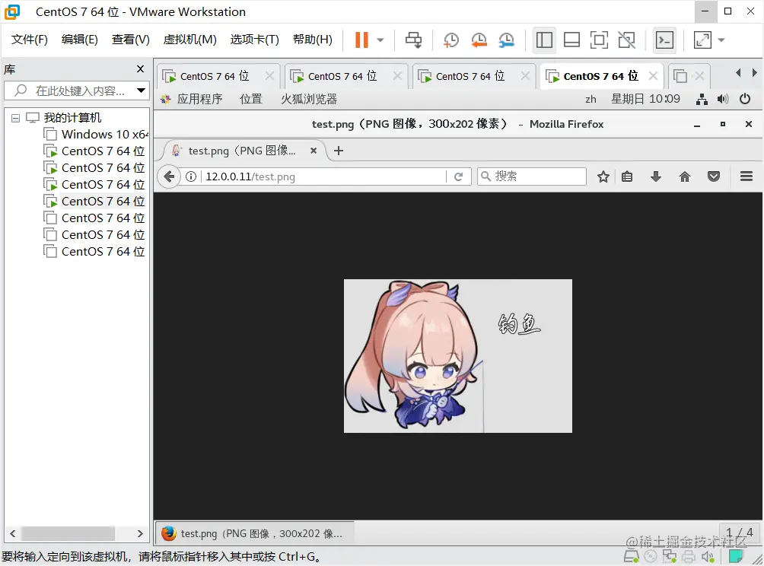Image resolution: width=764 pixels, height=566 pixels.
Task: Click the Firefox back navigation button
Action: pyautogui.click(x=167, y=176)
